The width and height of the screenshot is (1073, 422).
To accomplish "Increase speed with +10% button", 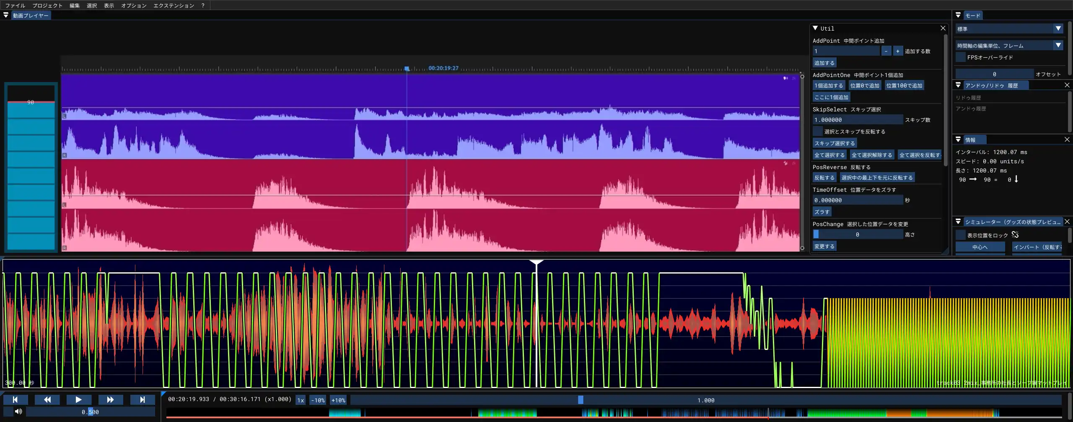I will pos(338,400).
